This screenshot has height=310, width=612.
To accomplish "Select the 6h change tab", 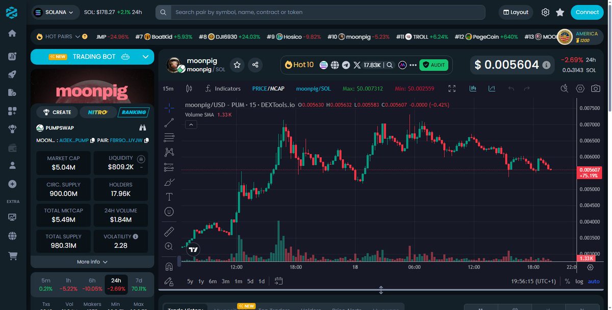I will [92, 285].
